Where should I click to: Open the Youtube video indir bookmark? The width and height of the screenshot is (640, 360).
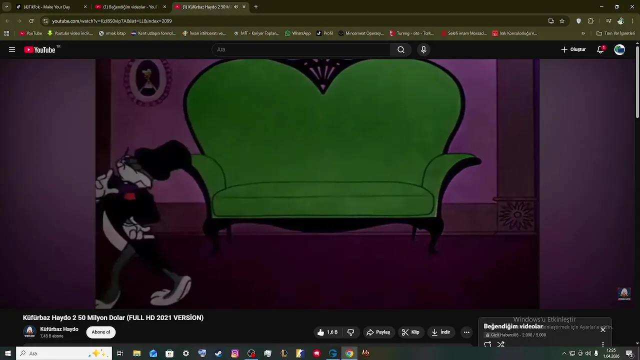coord(70,33)
